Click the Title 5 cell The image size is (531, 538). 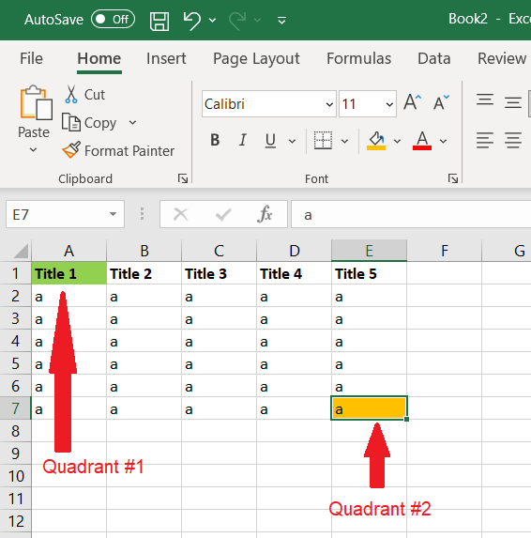[x=370, y=273]
